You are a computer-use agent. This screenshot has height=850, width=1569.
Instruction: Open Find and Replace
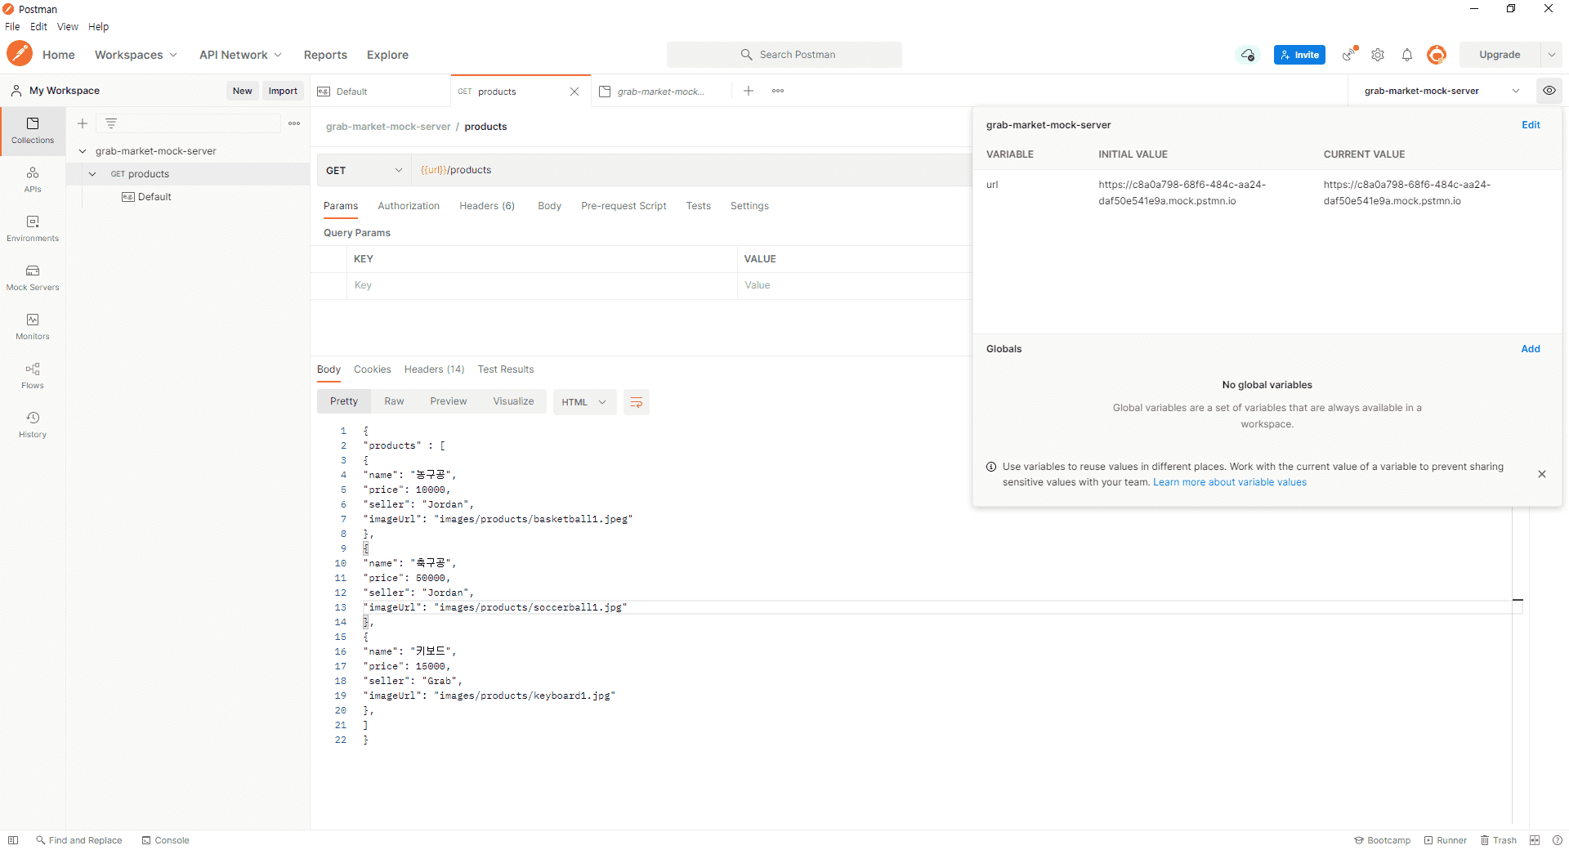(x=78, y=840)
